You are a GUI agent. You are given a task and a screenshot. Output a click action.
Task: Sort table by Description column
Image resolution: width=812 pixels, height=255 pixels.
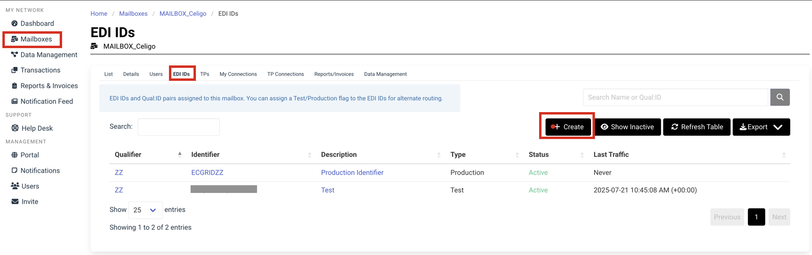(x=381, y=154)
